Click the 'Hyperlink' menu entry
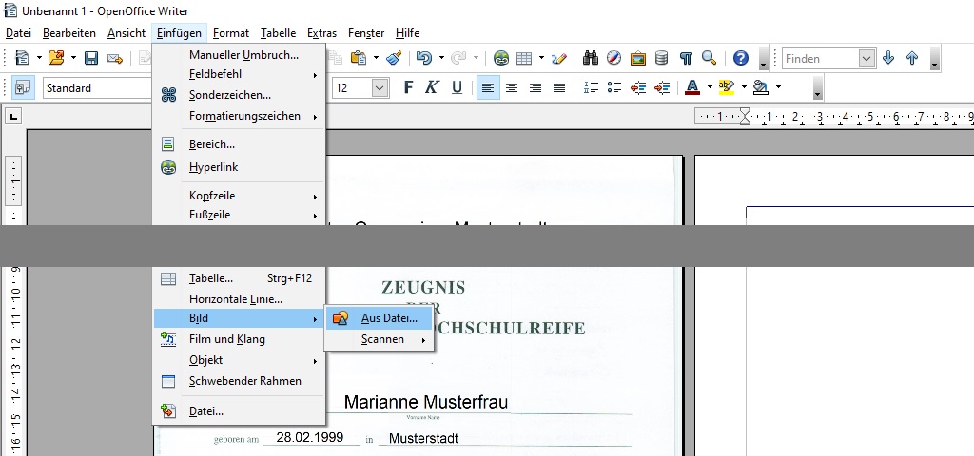974x456 pixels. click(x=213, y=167)
